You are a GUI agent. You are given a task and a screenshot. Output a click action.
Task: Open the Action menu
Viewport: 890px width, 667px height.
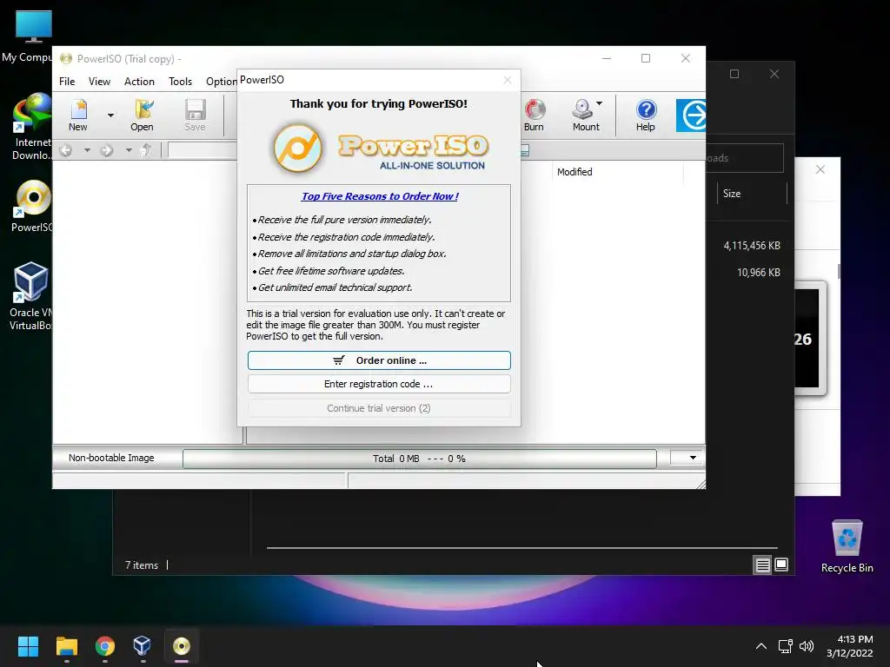[x=139, y=81]
